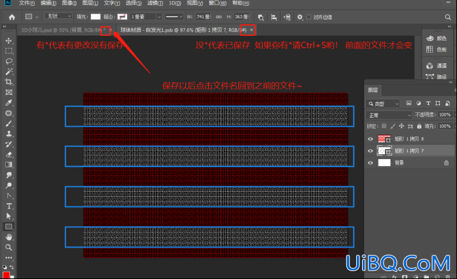The width and height of the screenshot is (457, 279).
Task: Open the 路径 panel
Action: coord(436,76)
